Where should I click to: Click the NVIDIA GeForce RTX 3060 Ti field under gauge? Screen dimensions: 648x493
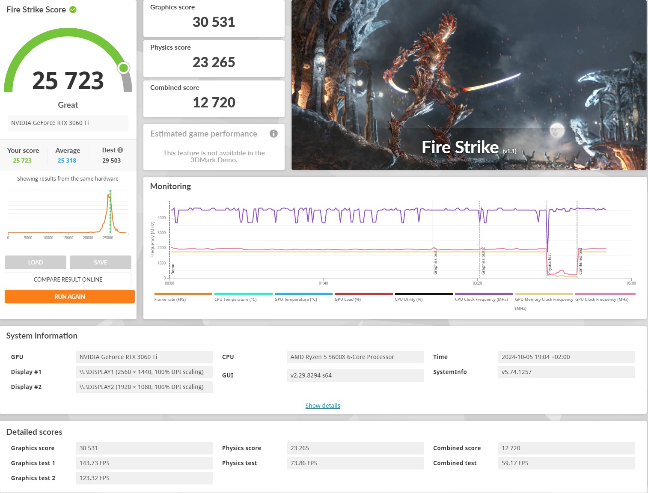[x=68, y=123]
